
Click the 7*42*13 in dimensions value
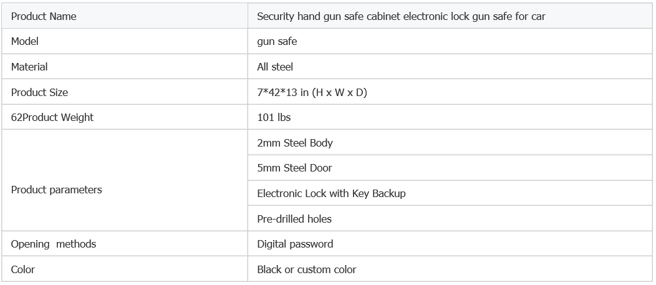312,92
